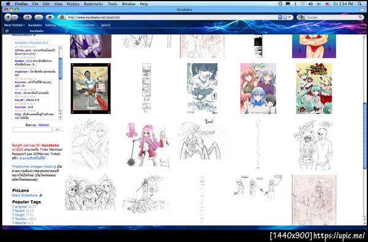The image size is (368, 242).
Task: Open the Home page button
Action: click(50, 17)
